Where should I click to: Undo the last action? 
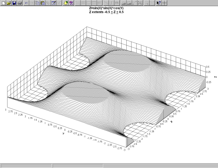pyautogui.click(x=26, y=3)
